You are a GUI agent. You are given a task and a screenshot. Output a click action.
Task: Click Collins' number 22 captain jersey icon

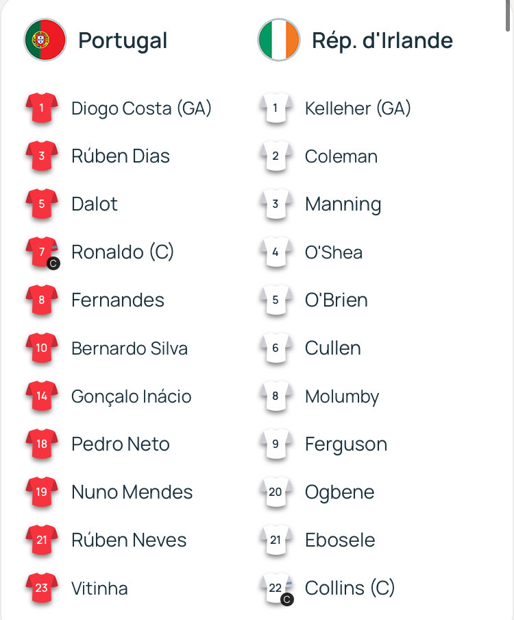click(276, 588)
